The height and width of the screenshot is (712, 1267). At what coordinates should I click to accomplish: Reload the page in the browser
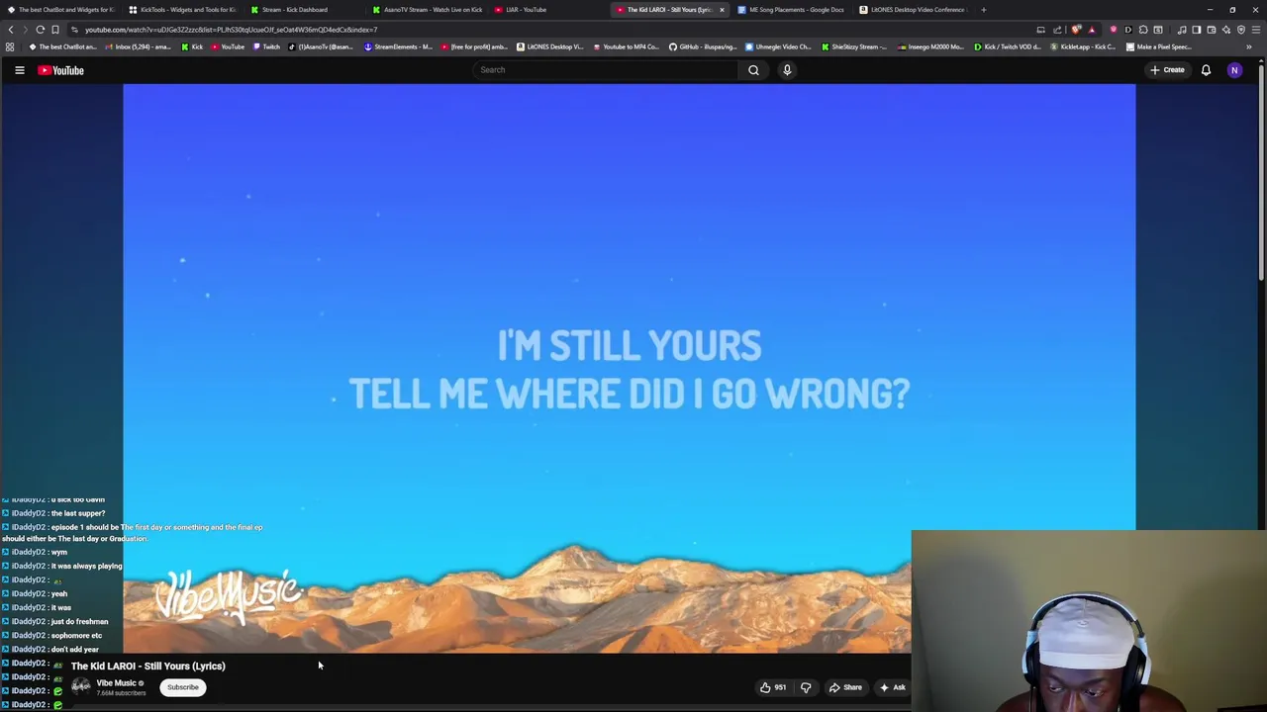(x=40, y=30)
